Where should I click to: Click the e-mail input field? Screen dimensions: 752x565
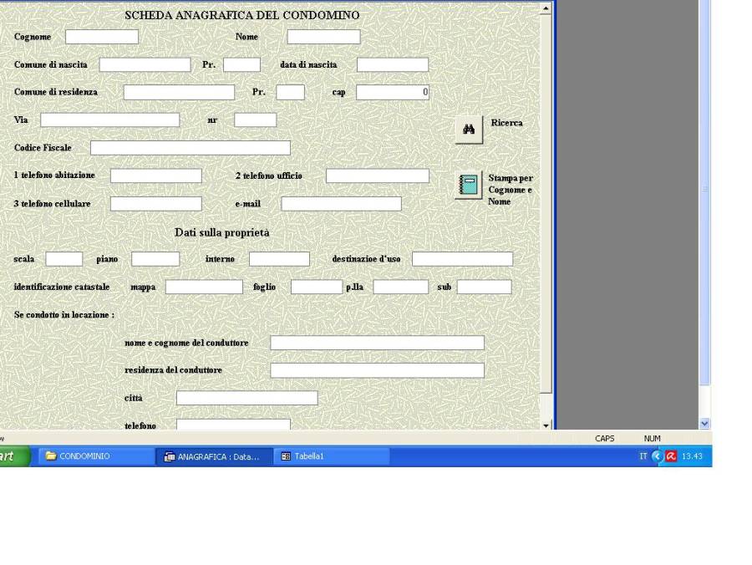[x=342, y=204]
